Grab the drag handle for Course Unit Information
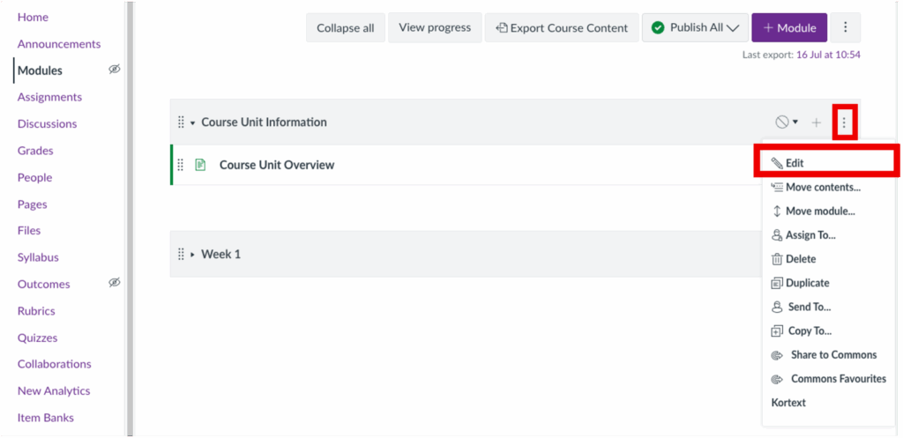Image resolution: width=903 pixels, height=438 pixels. coord(180,122)
